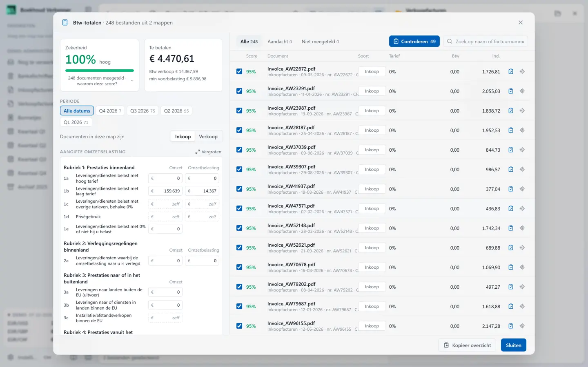Image resolution: width=588 pixels, height=367 pixels.
Task: Click the green Zekerheid progress bar
Action: tap(100, 71)
